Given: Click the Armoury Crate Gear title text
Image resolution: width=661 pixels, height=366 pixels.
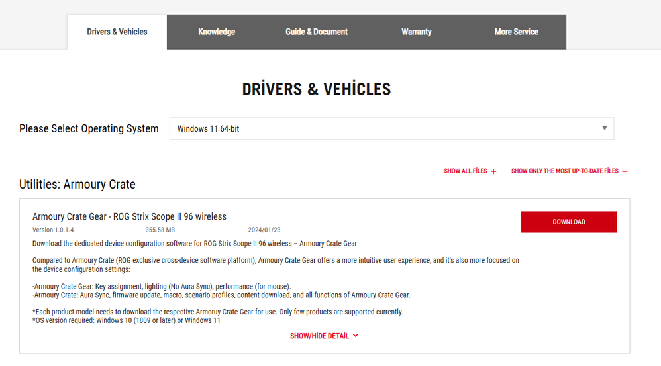Looking at the screenshot, I should (129, 216).
